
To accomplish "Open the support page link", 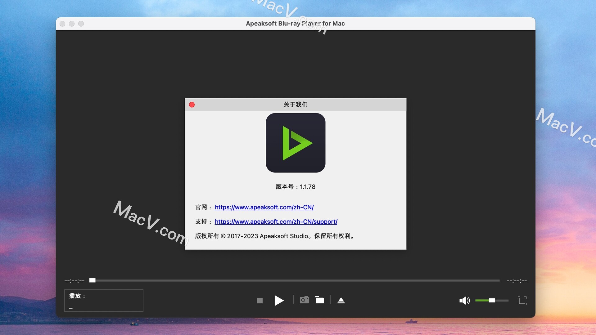I will [276, 222].
